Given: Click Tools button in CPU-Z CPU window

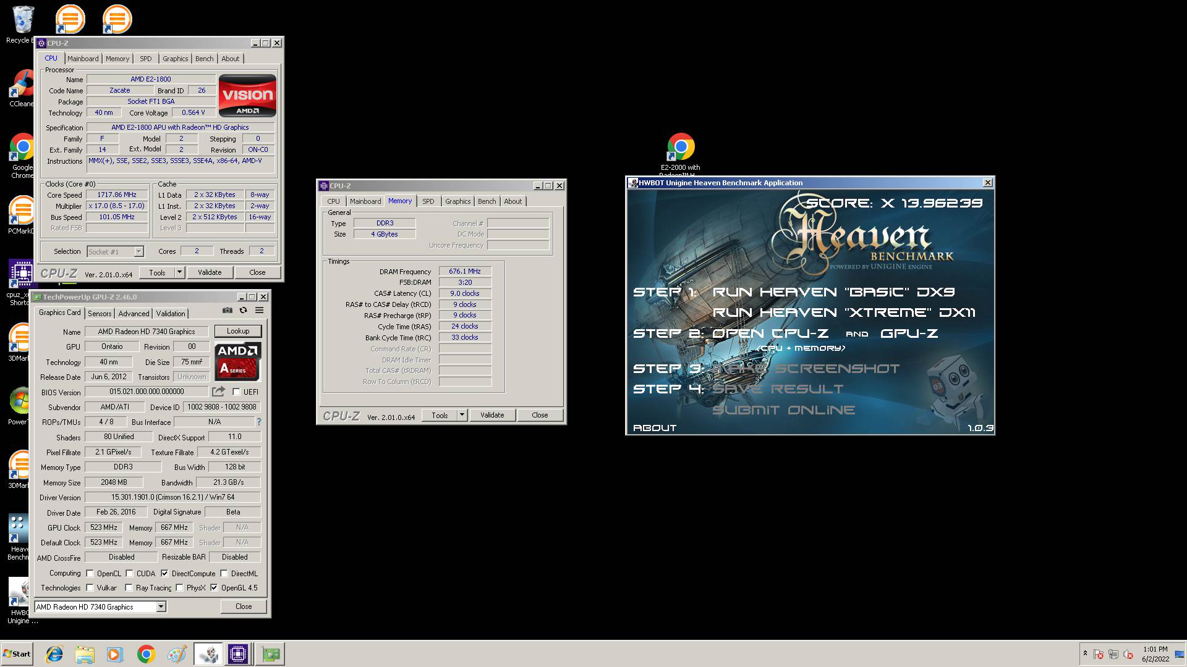Looking at the screenshot, I should [x=157, y=272].
